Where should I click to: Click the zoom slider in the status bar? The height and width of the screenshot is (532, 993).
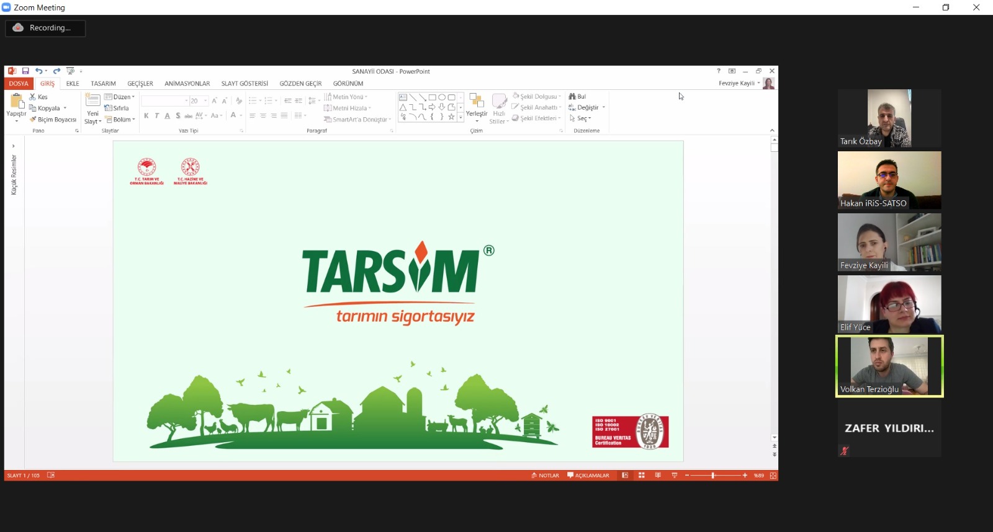point(713,476)
